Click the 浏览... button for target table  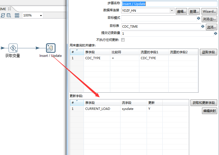click(x=211, y=27)
